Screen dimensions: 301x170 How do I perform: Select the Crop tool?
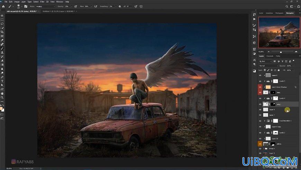[2, 32]
